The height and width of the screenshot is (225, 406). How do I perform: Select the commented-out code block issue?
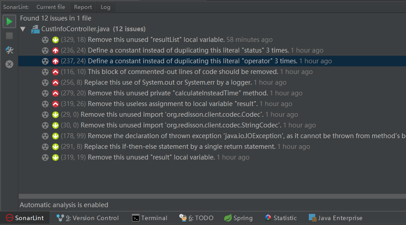183,72
